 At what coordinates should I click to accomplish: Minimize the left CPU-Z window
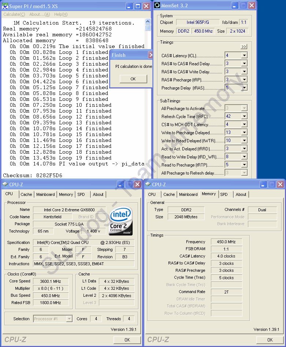[120, 185]
